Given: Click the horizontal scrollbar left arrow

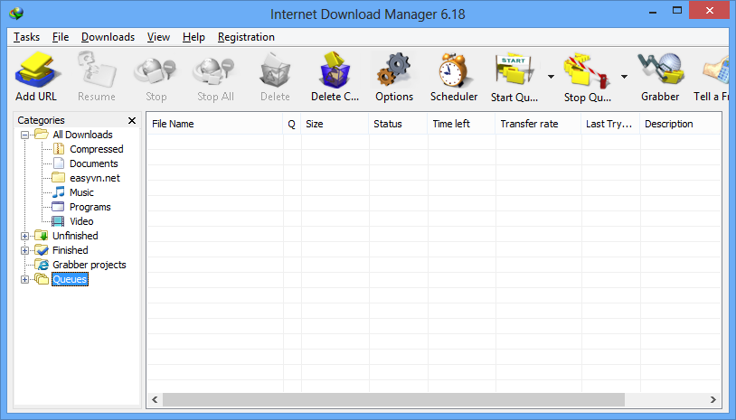Looking at the screenshot, I should pyautogui.click(x=155, y=399).
